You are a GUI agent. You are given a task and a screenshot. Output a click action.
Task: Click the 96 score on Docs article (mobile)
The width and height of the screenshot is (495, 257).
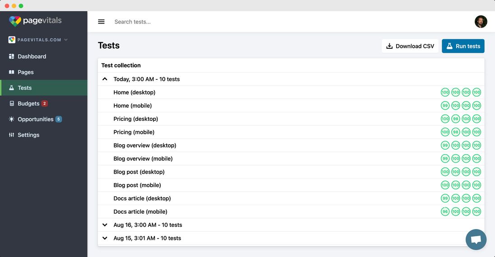click(445, 211)
